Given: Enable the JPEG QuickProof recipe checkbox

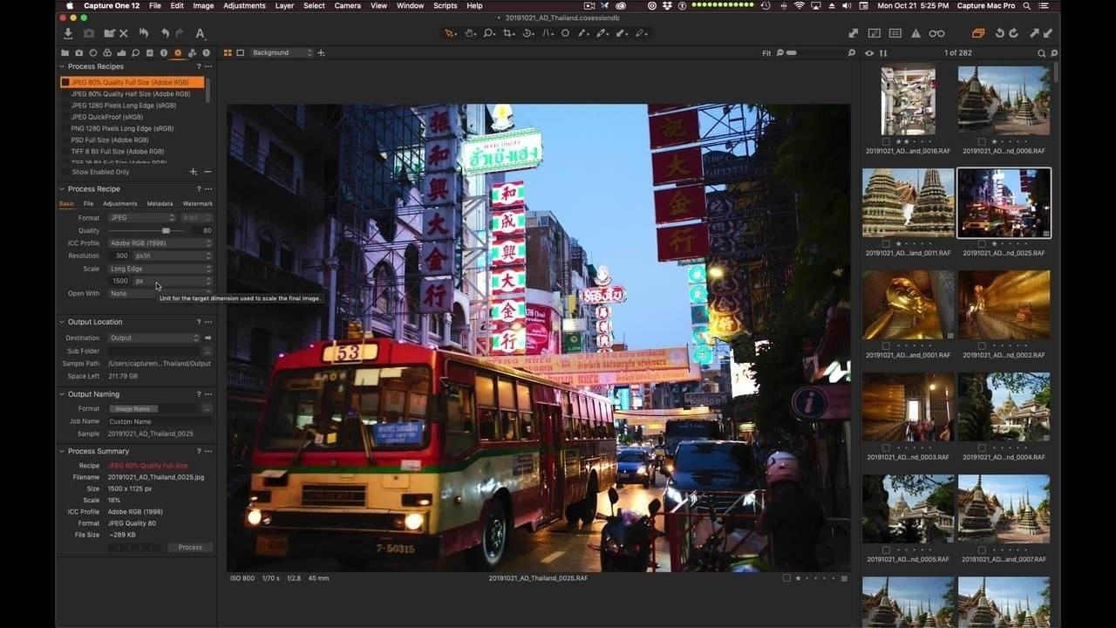Looking at the screenshot, I should 65,117.
